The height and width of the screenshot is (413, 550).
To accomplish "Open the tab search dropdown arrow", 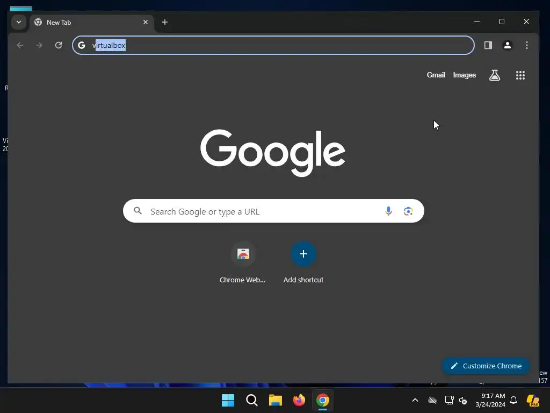I will pyautogui.click(x=19, y=22).
